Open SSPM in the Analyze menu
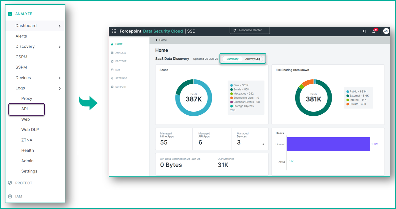The image size is (396, 209). tap(21, 67)
